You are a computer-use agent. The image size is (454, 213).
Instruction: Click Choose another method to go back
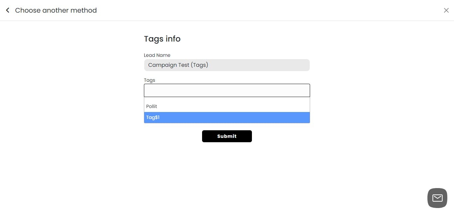click(x=56, y=10)
